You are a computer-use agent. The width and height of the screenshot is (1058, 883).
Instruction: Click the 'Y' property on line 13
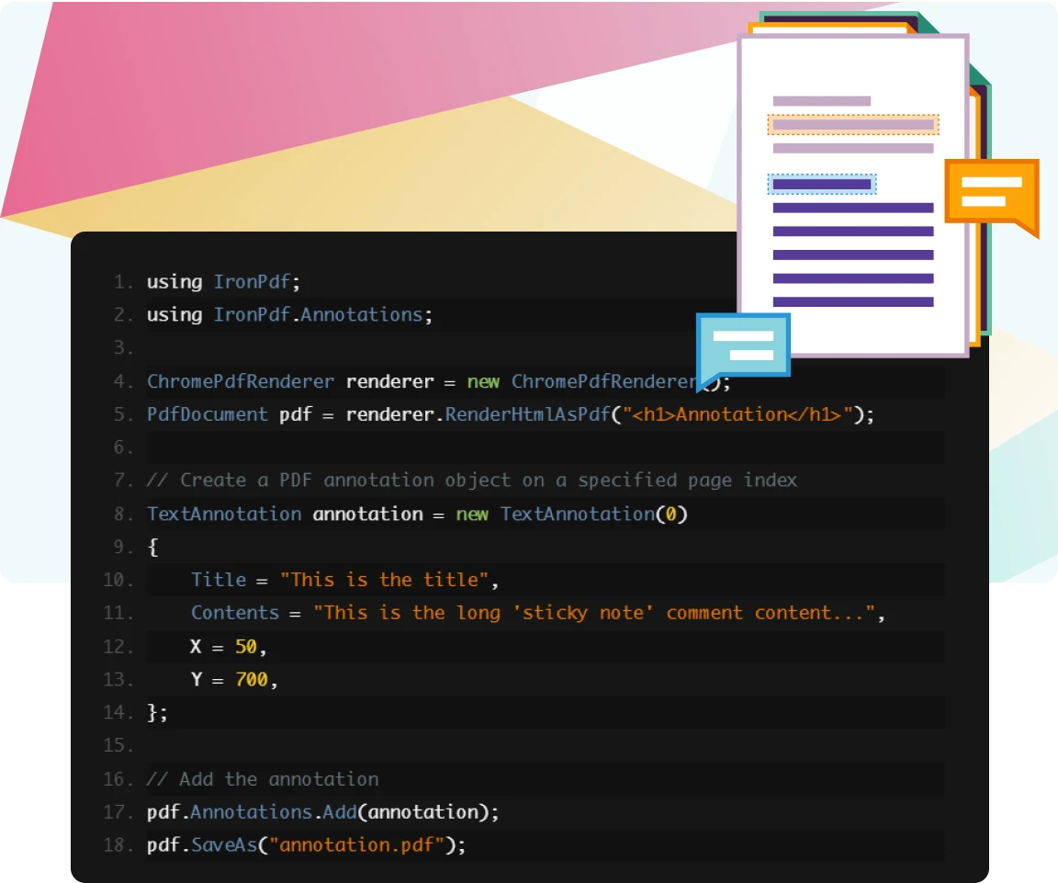pos(197,680)
